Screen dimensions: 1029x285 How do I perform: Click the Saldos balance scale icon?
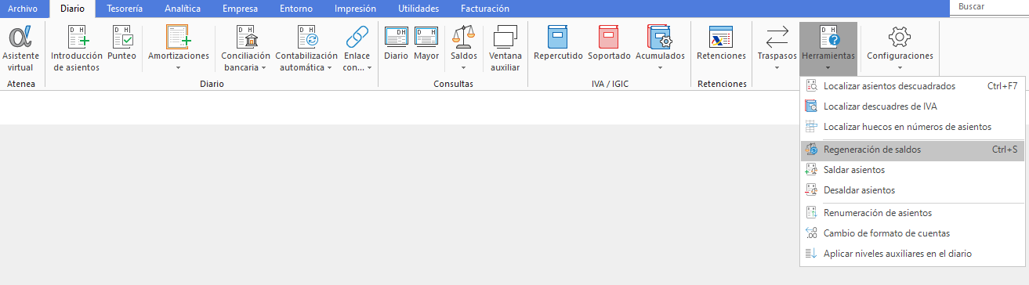463,37
